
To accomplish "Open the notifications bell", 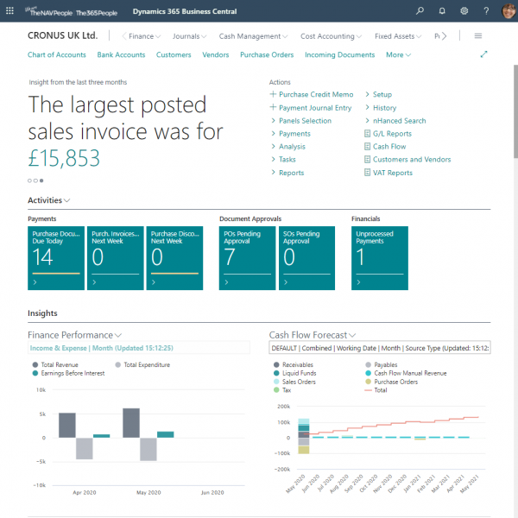I will coord(442,11).
